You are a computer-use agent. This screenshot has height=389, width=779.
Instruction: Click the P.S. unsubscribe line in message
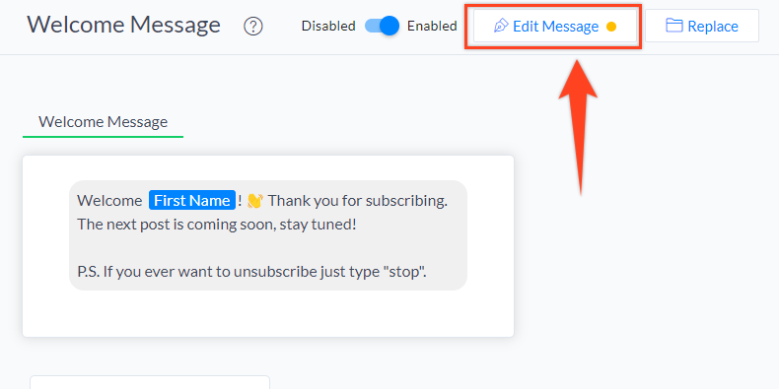251,272
